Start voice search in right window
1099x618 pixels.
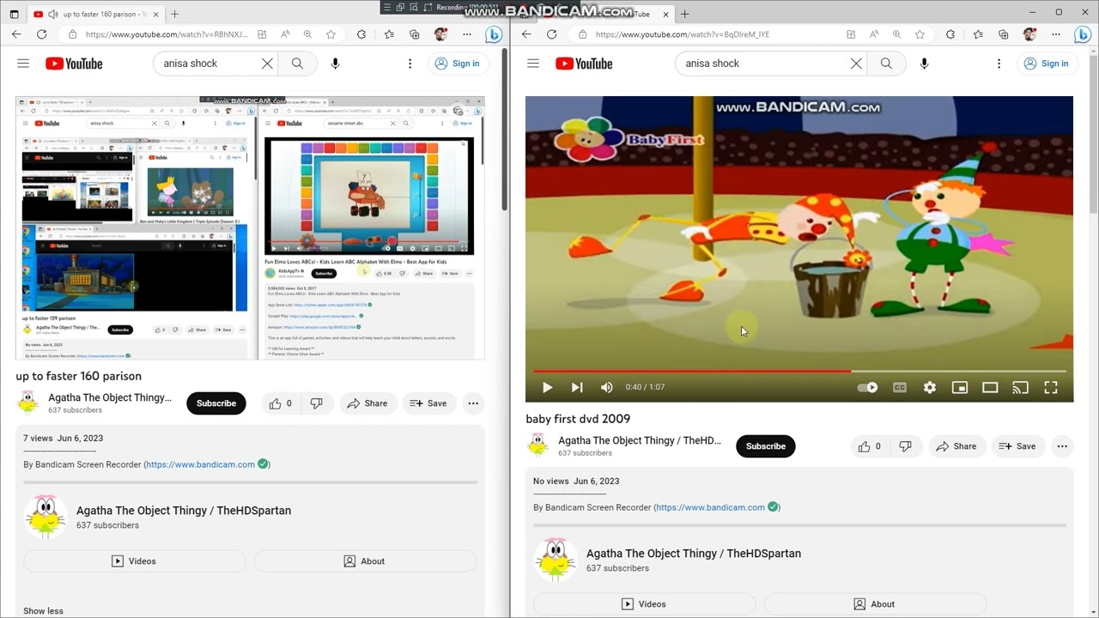click(924, 64)
